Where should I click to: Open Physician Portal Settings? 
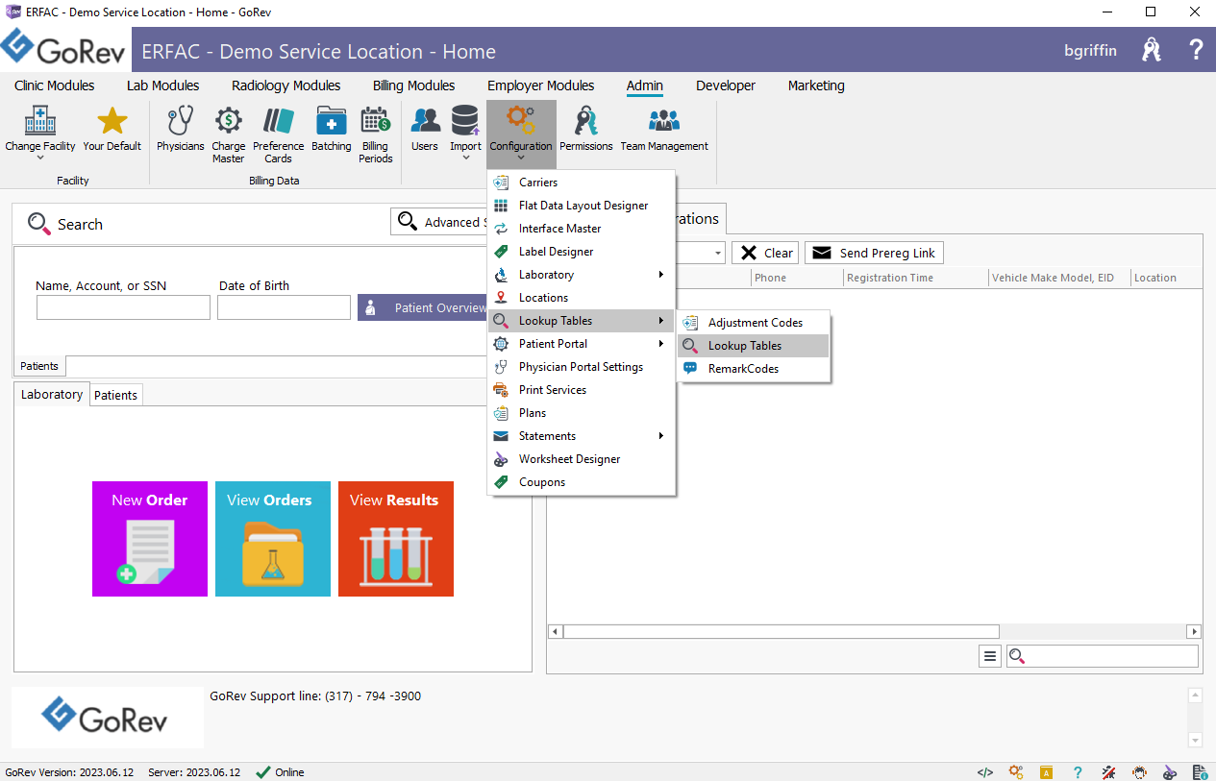581,367
